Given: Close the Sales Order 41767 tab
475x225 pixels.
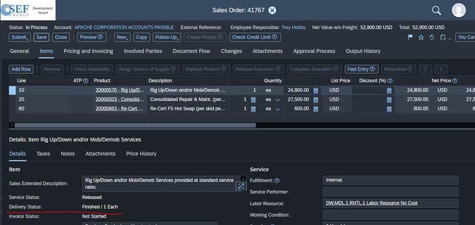Looking at the screenshot, I should click(x=272, y=10).
